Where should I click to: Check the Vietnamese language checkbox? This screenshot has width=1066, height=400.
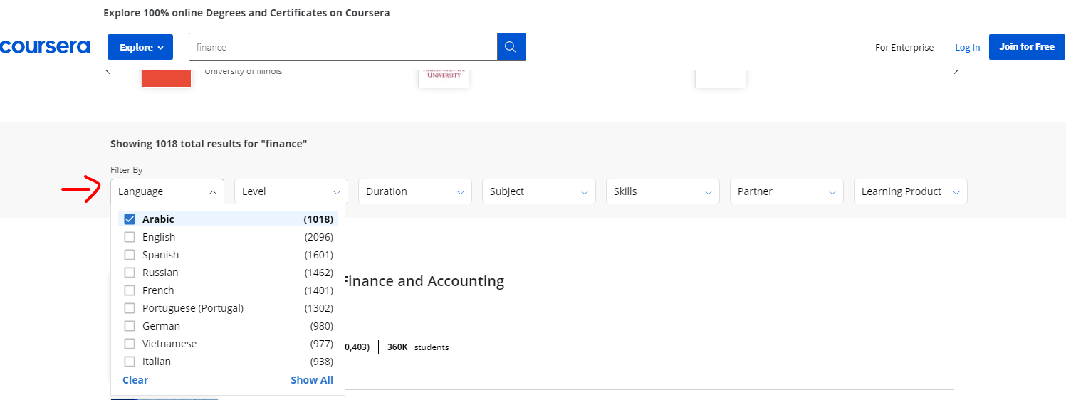coord(130,344)
